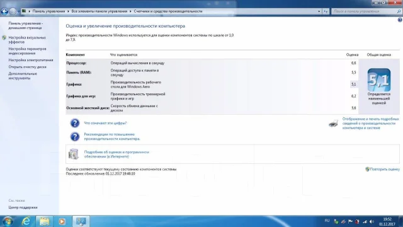Open Windows Explorer folder taskbar icon
The width and height of the screenshot is (403, 227).
pos(44,221)
